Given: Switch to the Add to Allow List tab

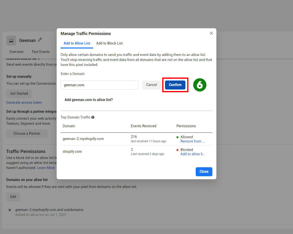Looking at the screenshot, I should click(x=77, y=43).
